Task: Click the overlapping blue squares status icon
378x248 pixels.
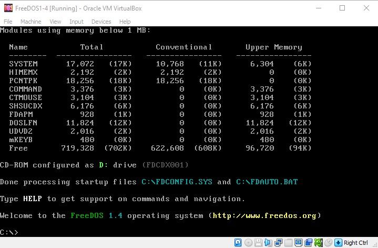Action: [x=308, y=242]
